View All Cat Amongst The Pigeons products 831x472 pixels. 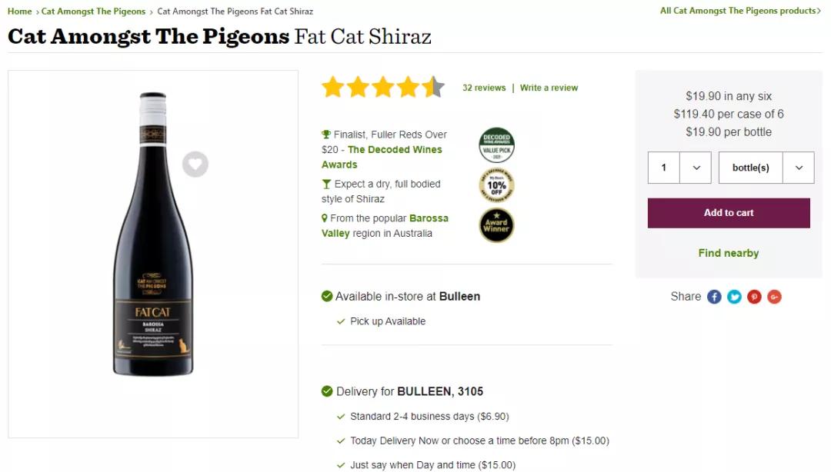pyautogui.click(x=740, y=11)
